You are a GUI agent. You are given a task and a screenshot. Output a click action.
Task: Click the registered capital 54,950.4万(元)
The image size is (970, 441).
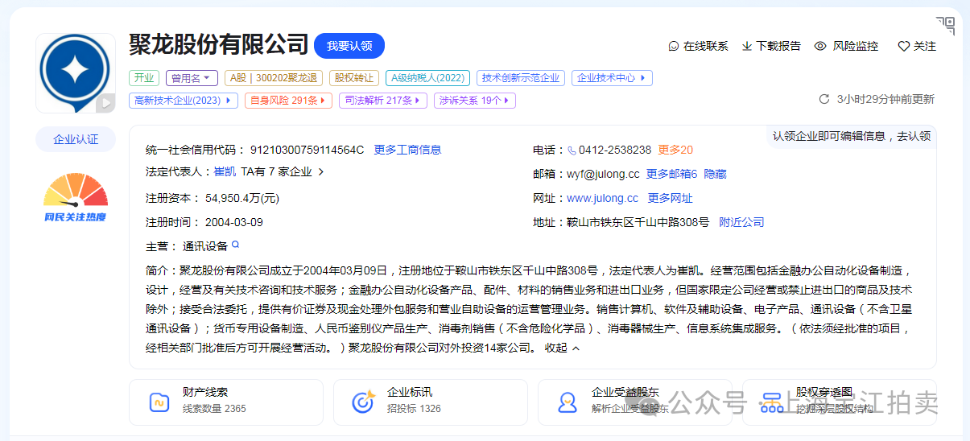tap(242, 198)
